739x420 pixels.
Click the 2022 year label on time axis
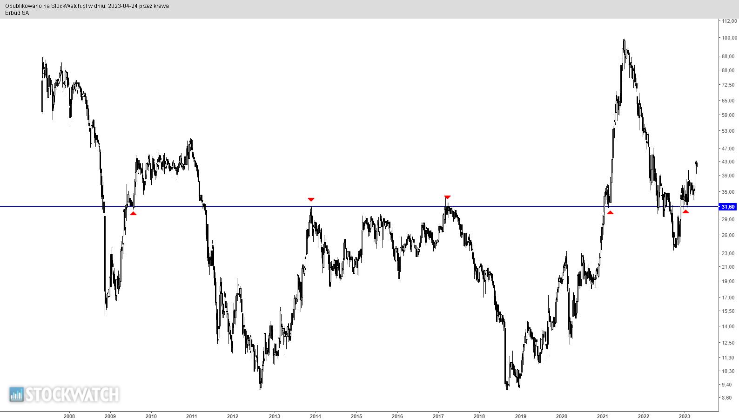pyautogui.click(x=644, y=416)
